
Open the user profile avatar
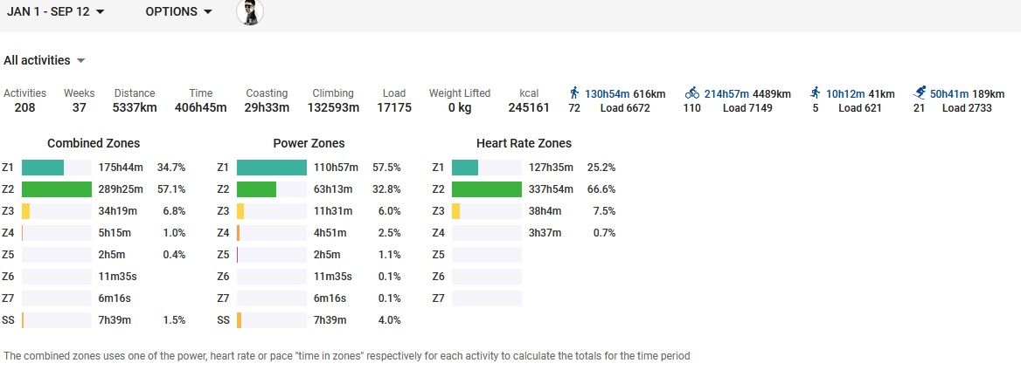250,12
